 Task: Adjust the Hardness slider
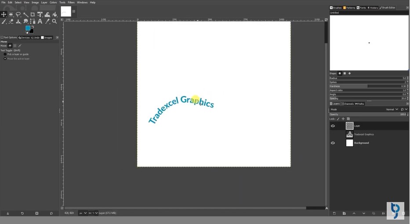369,86
